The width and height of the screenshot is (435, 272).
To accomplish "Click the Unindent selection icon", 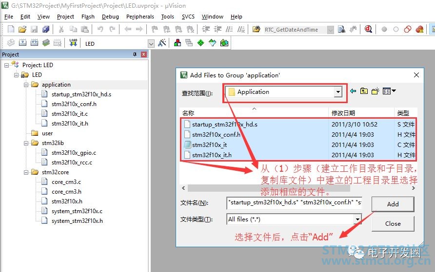I will pyautogui.click(x=218, y=29).
